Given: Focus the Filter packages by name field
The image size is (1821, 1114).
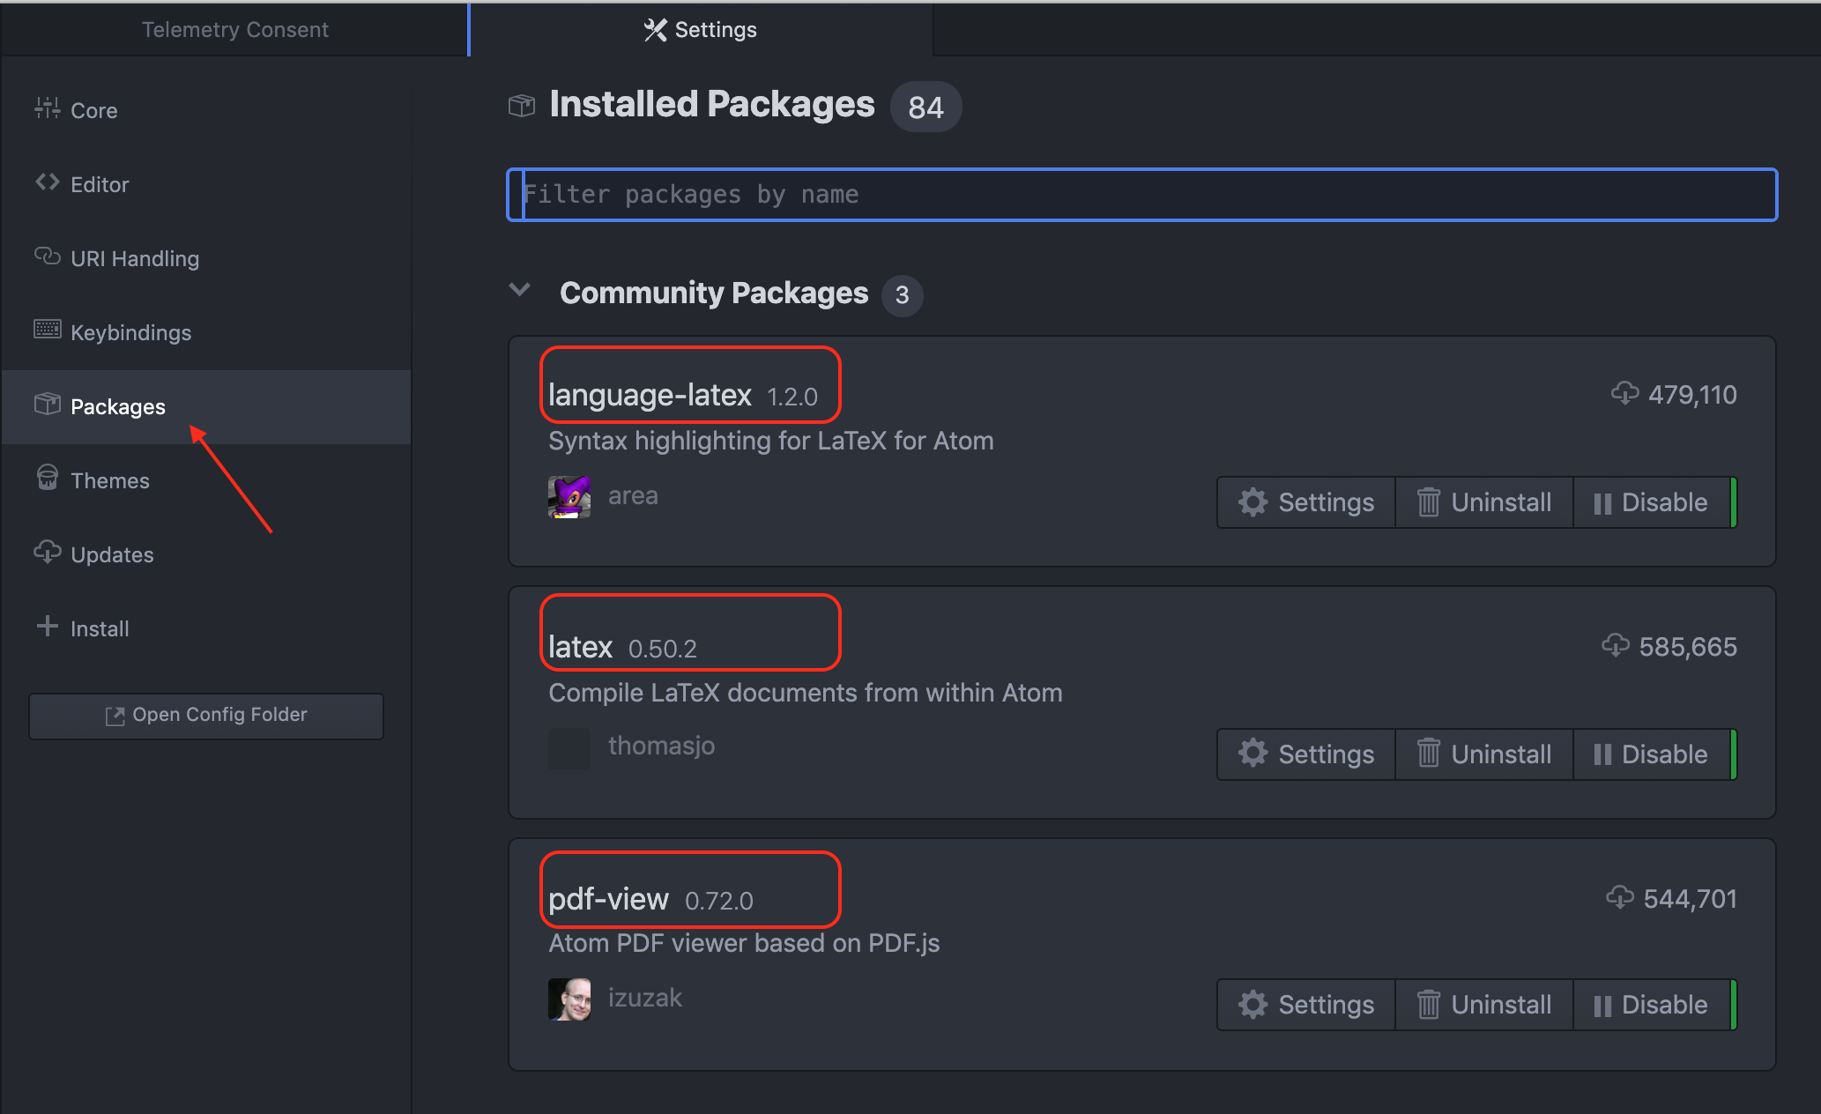Looking at the screenshot, I should point(1141,195).
